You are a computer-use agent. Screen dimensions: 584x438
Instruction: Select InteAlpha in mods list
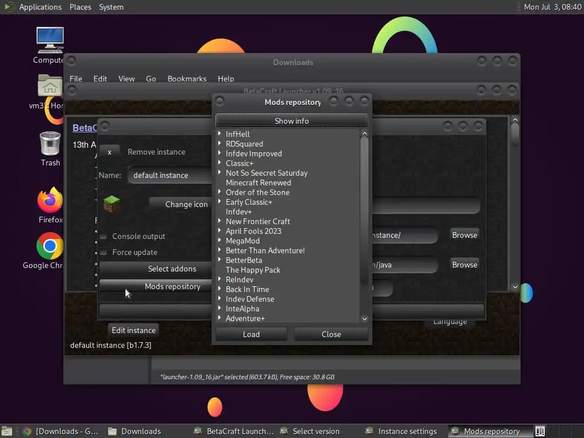tap(242, 309)
